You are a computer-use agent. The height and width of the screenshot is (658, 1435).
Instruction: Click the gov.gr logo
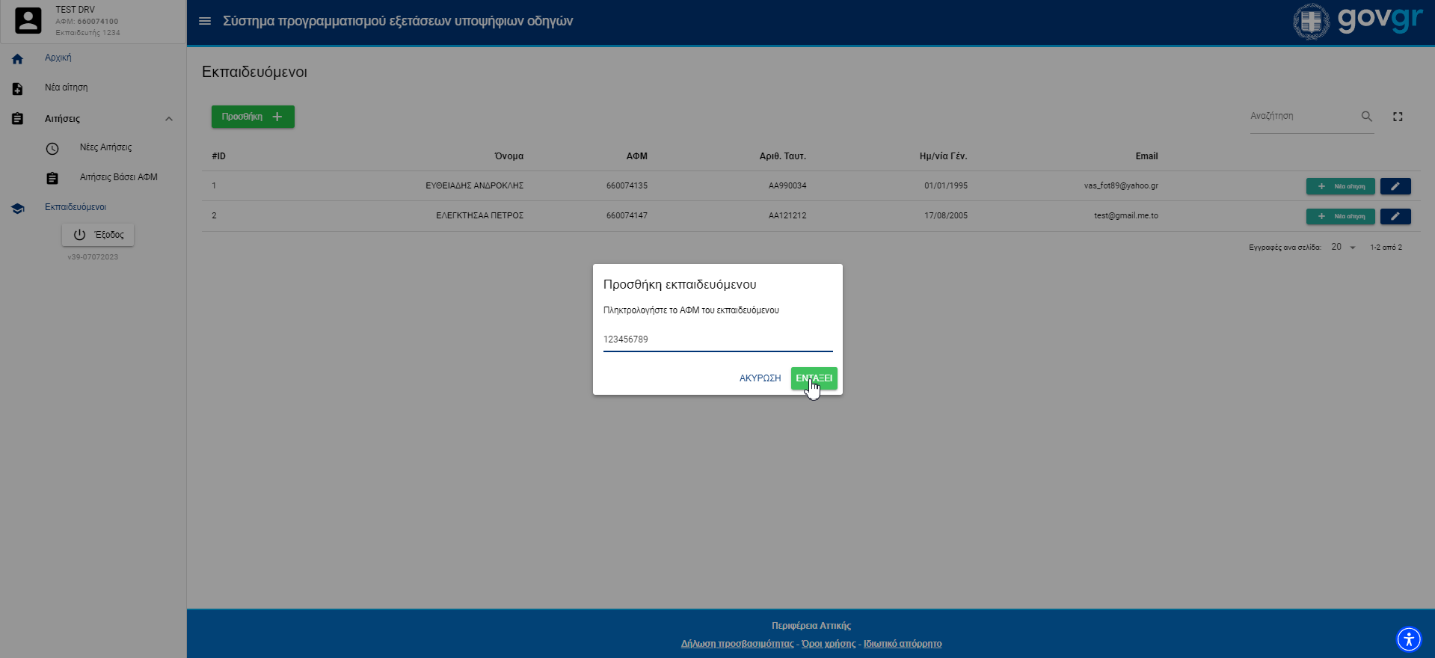click(x=1357, y=21)
